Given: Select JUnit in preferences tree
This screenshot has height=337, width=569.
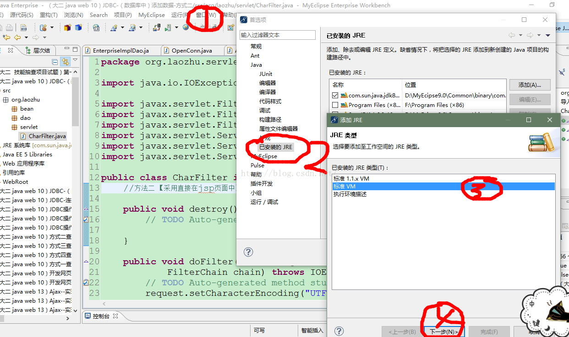Looking at the screenshot, I should [x=265, y=74].
